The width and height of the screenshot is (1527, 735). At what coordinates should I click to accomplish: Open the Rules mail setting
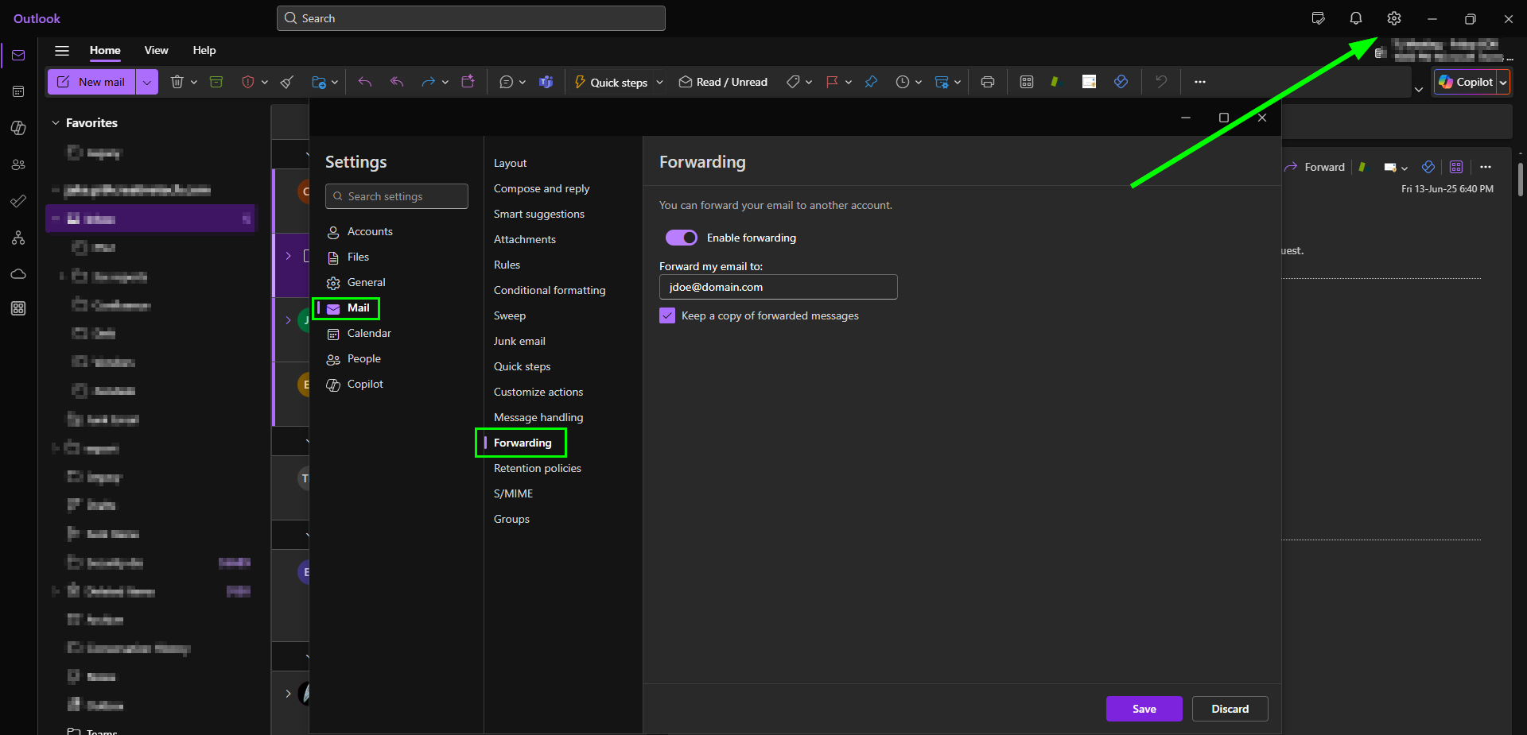pyautogui.click(x=507, y=265)
